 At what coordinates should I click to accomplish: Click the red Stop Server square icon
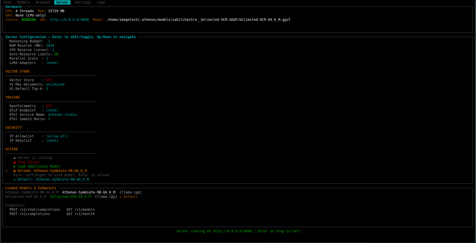click(x=15, y=162)
